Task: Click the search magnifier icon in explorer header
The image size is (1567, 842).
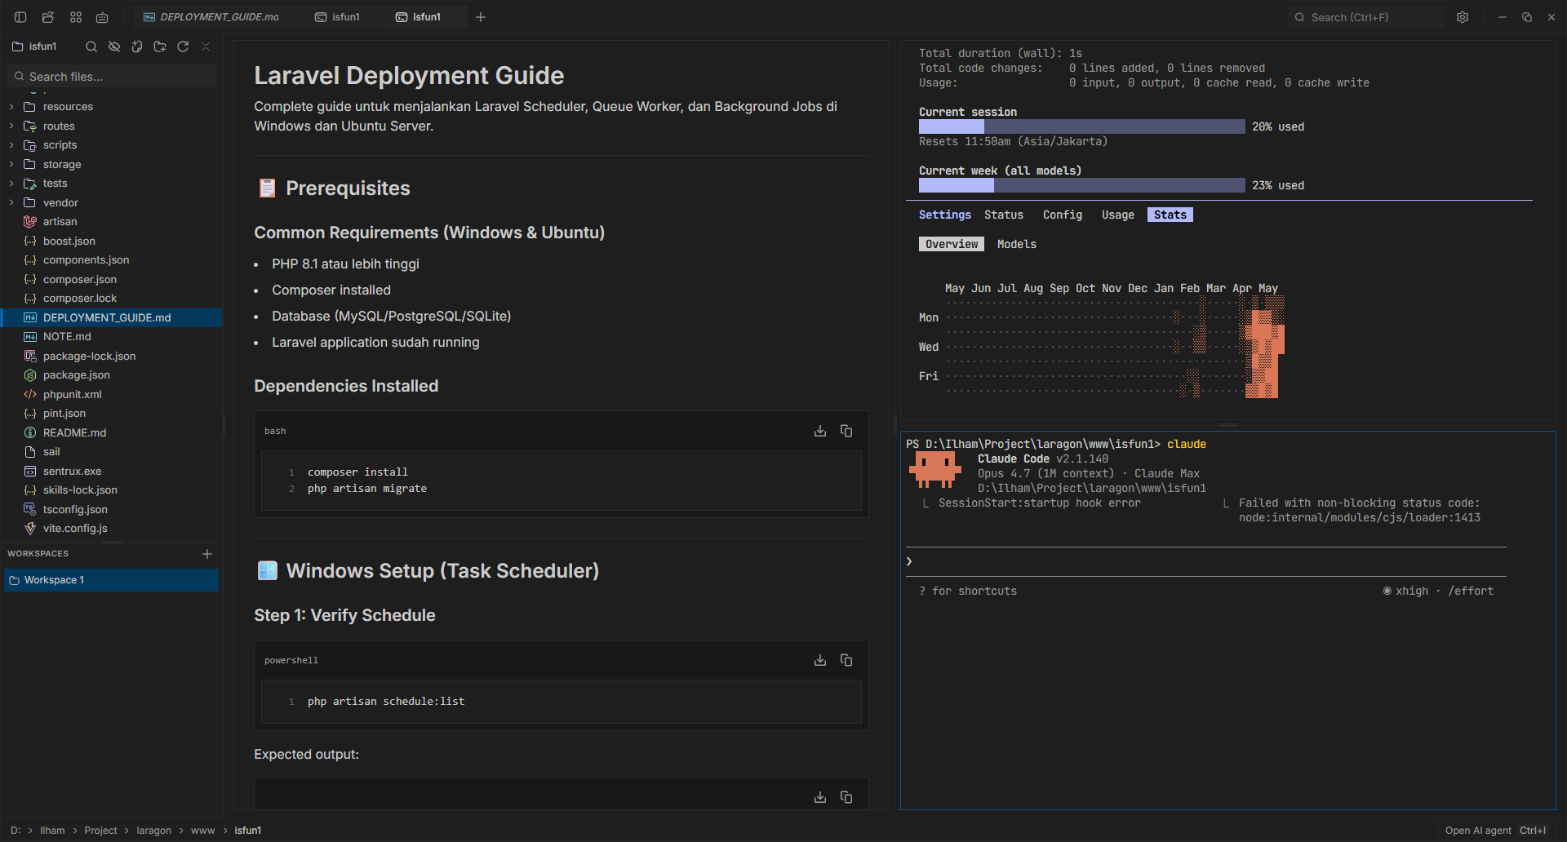Action: click(x=91, y=47)
